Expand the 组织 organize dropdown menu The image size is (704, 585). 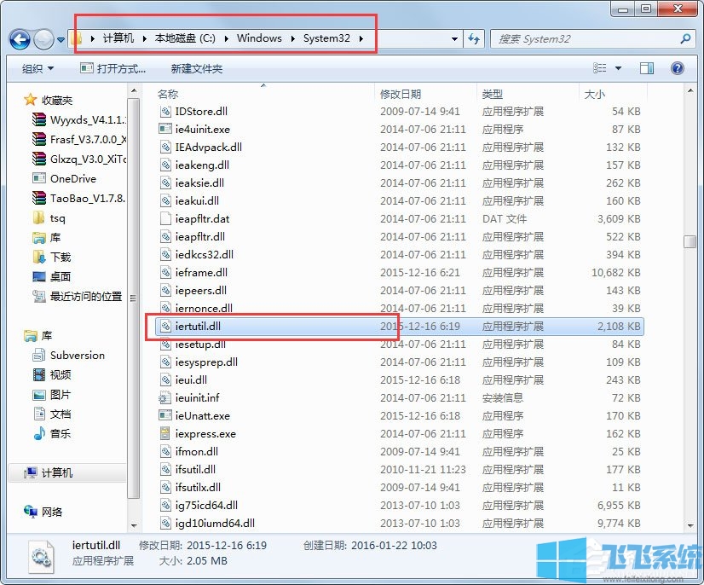coord(38,68)
